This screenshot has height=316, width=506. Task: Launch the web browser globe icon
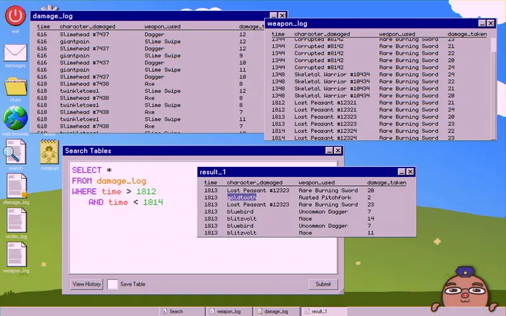pos(15,118)
